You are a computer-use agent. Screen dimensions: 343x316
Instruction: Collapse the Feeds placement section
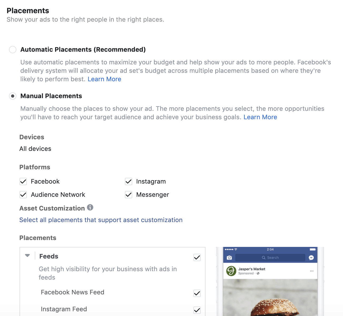tap(27, 256)
